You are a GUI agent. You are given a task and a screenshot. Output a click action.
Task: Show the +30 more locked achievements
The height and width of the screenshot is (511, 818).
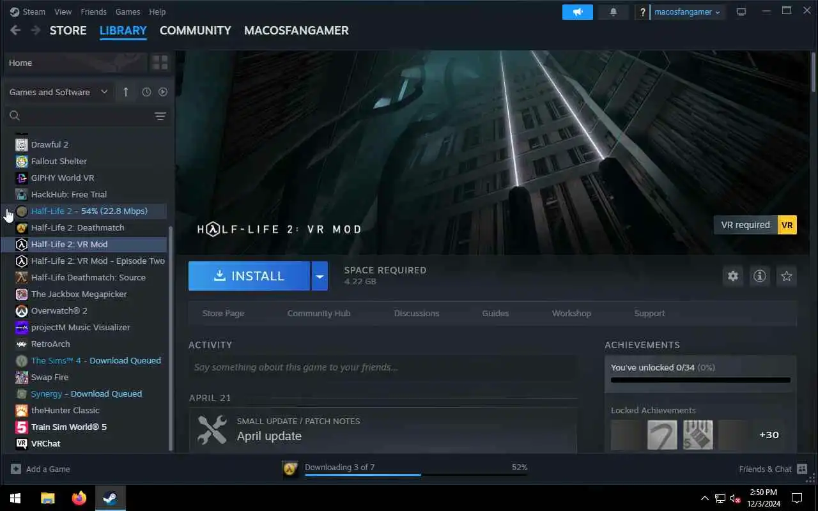[769, 434]
